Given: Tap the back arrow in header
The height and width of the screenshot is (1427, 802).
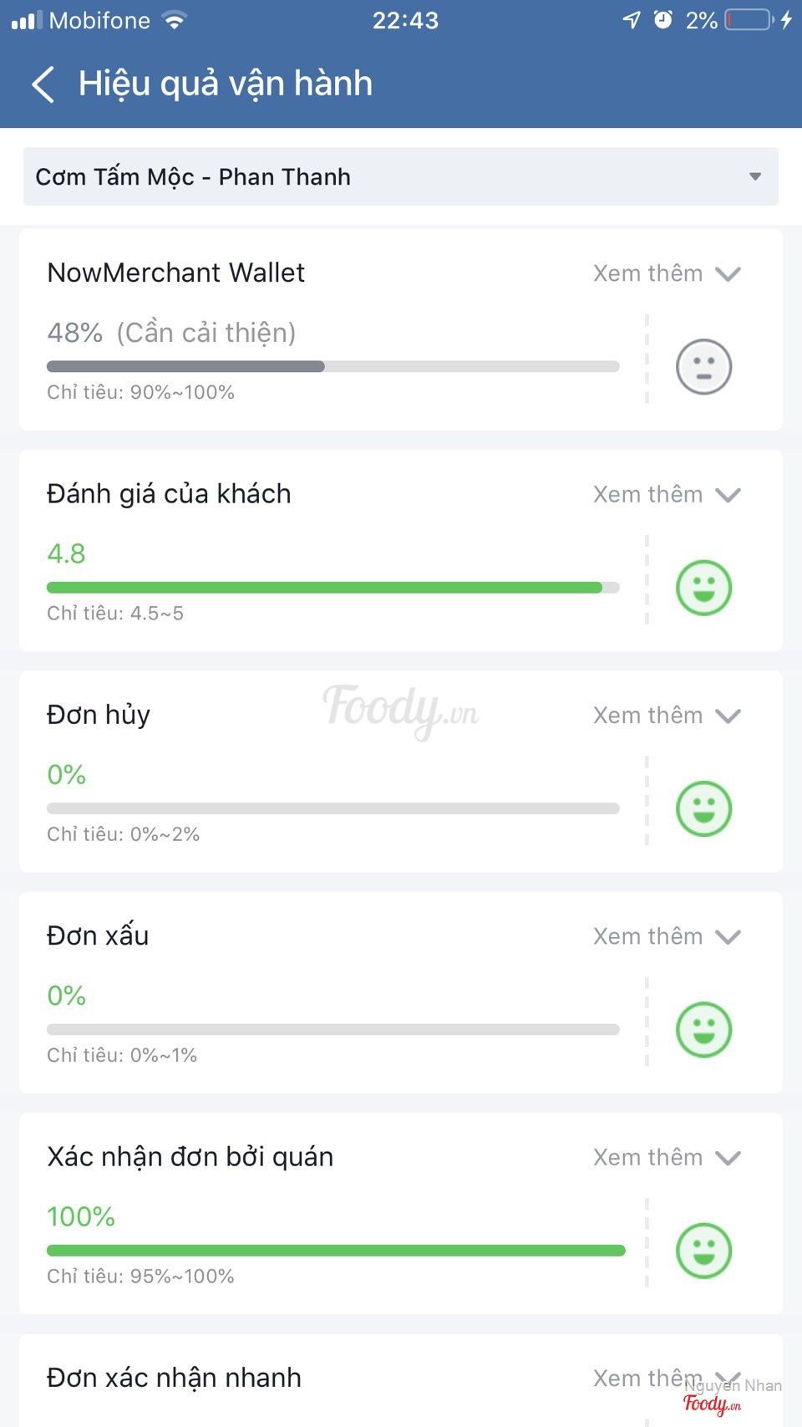Looking at the screenshot, I should point(43,84).
